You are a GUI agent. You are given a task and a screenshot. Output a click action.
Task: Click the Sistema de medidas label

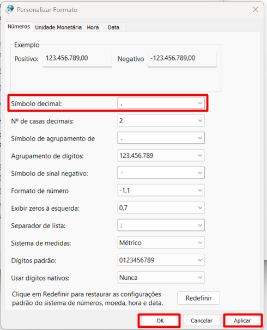tap(41, 243)
